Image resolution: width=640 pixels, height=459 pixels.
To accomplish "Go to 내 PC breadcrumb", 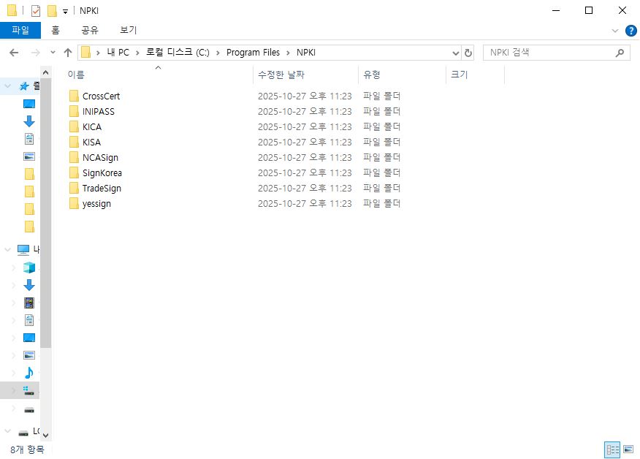I will [x=118, y=53].
